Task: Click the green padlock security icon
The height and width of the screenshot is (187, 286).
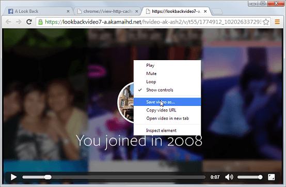Action: click(40, 22)
